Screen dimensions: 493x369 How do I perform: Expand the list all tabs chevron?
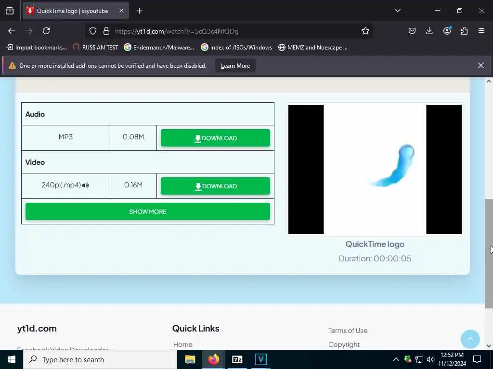pyautogui.click(x=397, y=11)
